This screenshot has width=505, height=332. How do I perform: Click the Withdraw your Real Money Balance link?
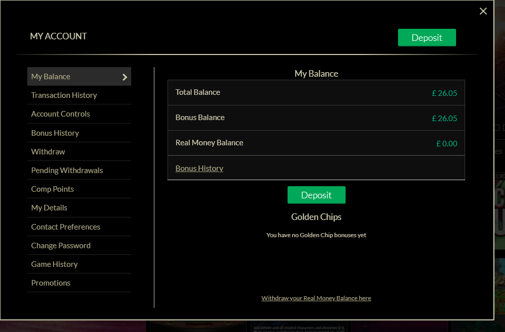316,298
